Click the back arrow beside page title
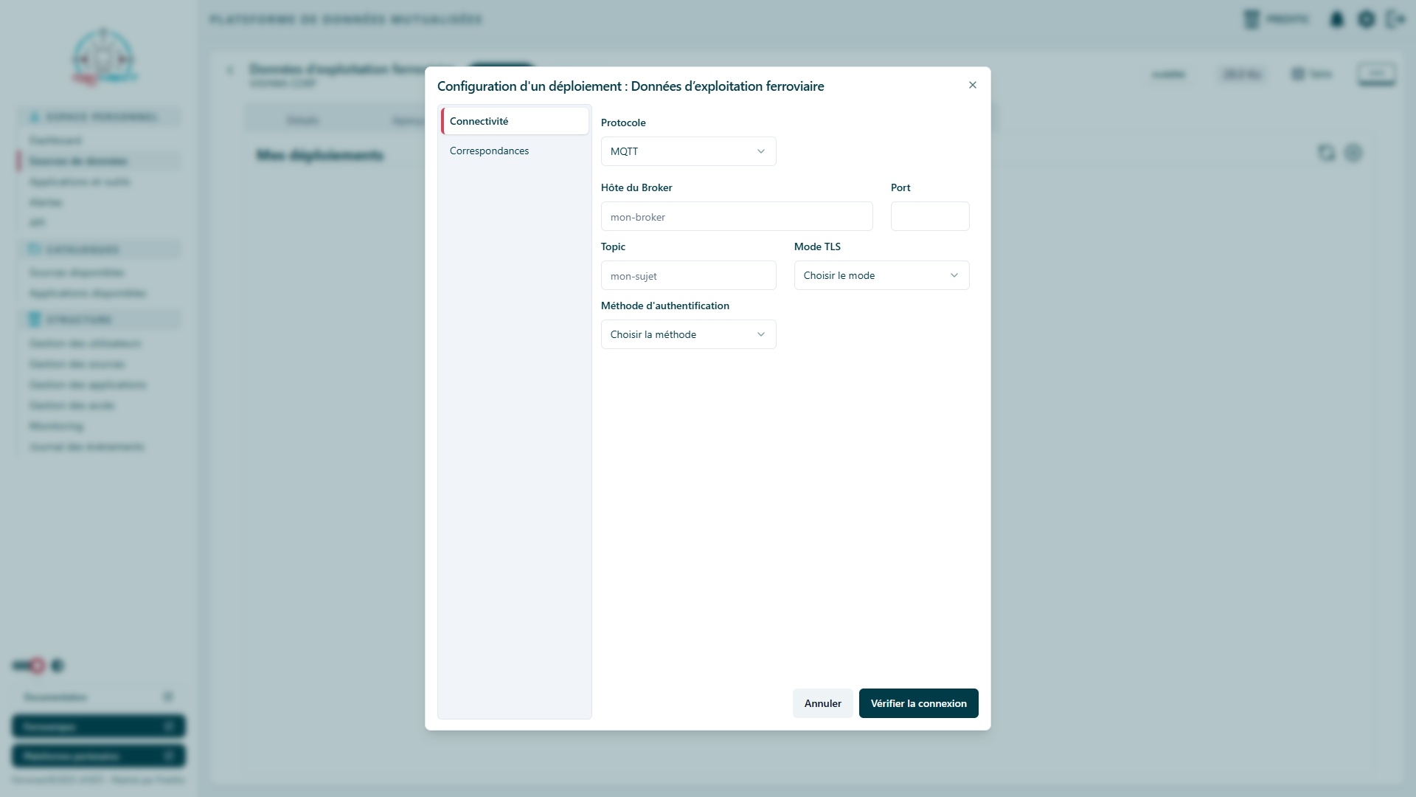This screenshot has width=1416, height=797. point(230,70)
